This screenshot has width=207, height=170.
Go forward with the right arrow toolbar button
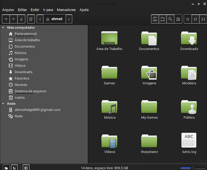point(13,19)
